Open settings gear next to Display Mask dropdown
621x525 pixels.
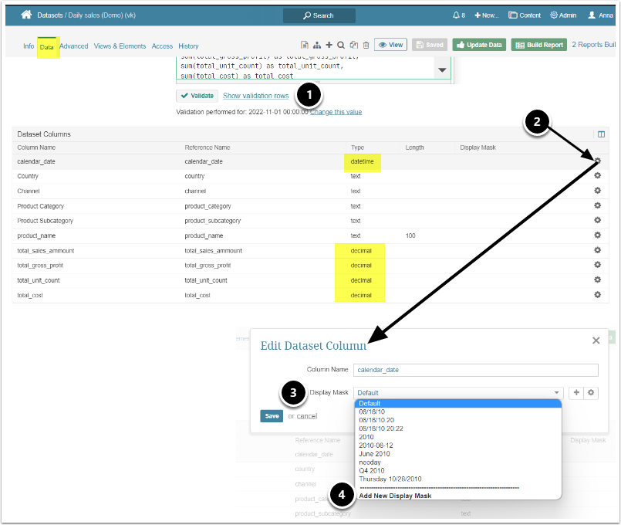pyautogui.click(x=591, y=392)
